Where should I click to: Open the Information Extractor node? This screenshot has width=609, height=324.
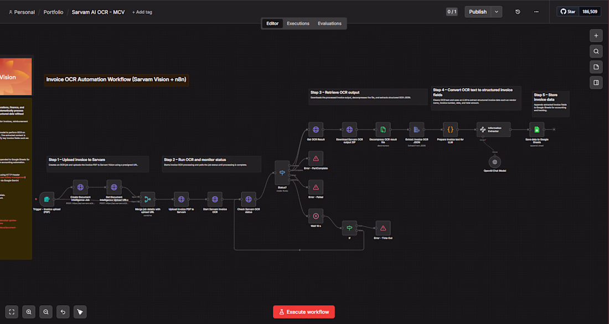pyautogui.click(x=494, y=130)
